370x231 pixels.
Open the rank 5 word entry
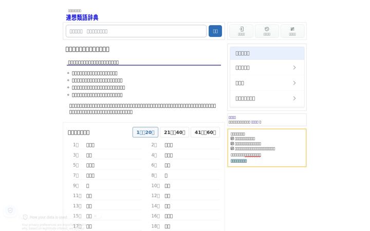(x=90, y=165)
